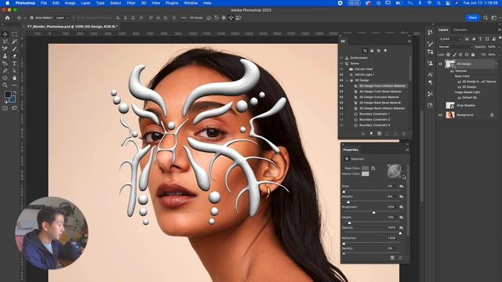The image size is (502, 282).
Task: Filter 3D panel by whole scene
Action: [365, 50]
